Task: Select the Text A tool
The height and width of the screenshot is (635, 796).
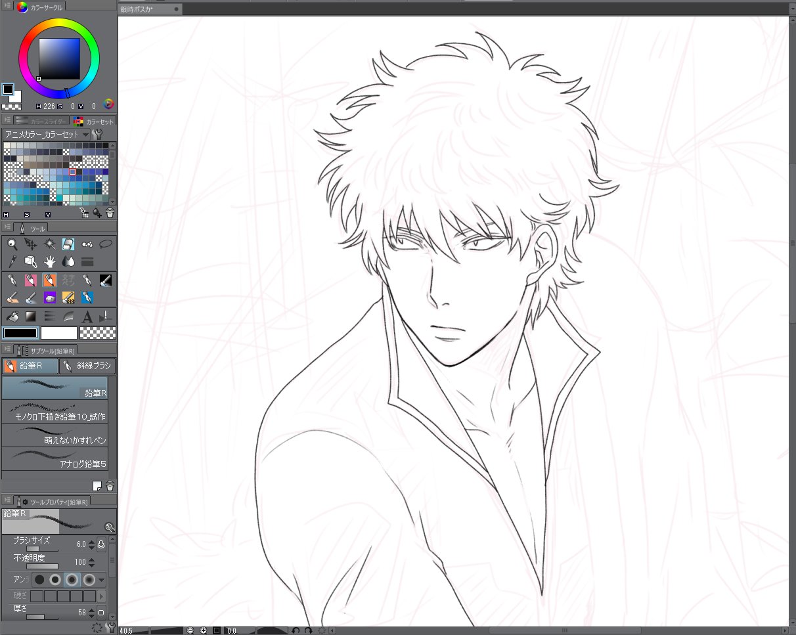Action: coord(87,317)
